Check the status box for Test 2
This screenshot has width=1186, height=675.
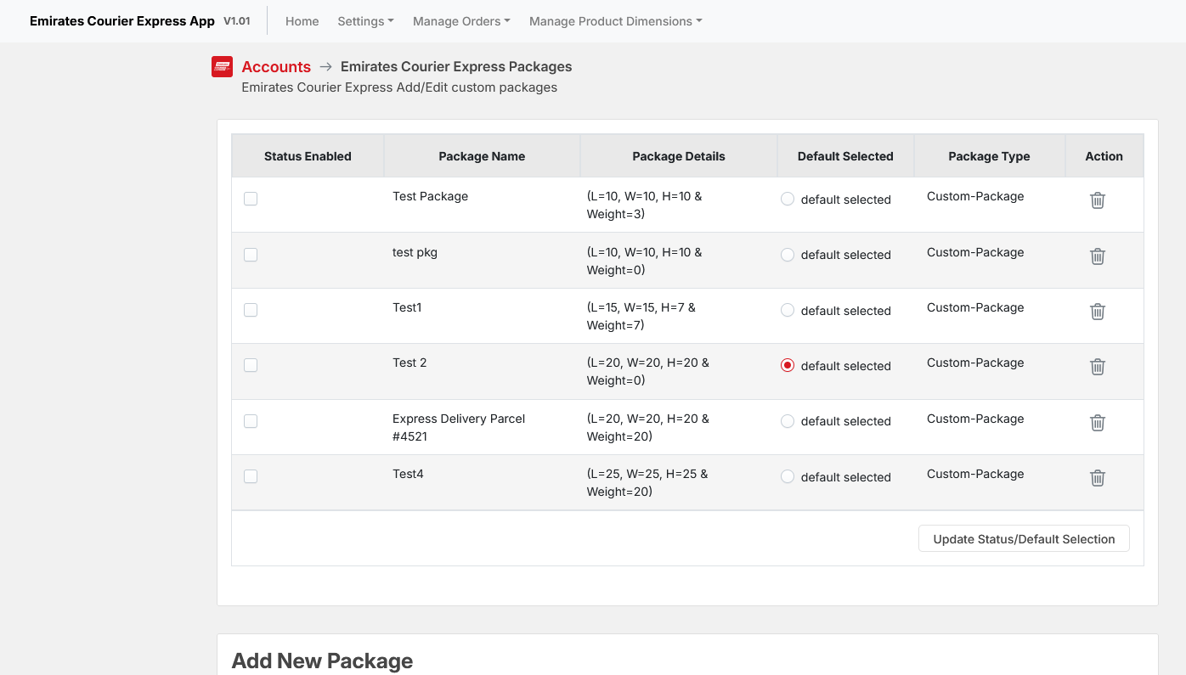click(x=251, y=365)
